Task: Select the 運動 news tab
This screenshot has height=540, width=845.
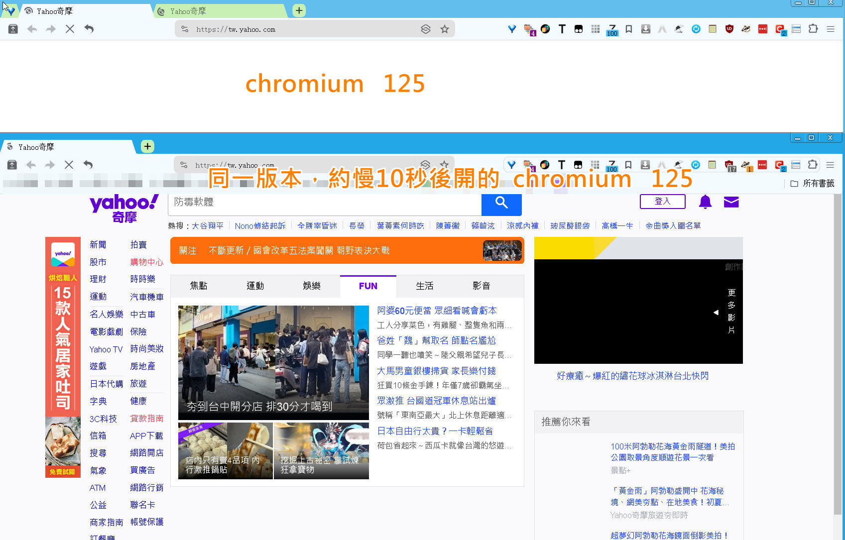Action: click(x=255, y=286)
